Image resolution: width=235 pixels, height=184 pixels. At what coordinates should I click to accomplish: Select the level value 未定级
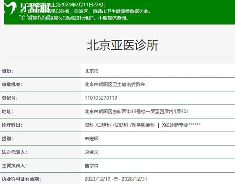pos(91,139)
